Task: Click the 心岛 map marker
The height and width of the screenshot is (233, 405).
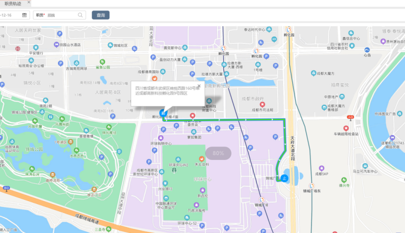Action: pos(367,49)
